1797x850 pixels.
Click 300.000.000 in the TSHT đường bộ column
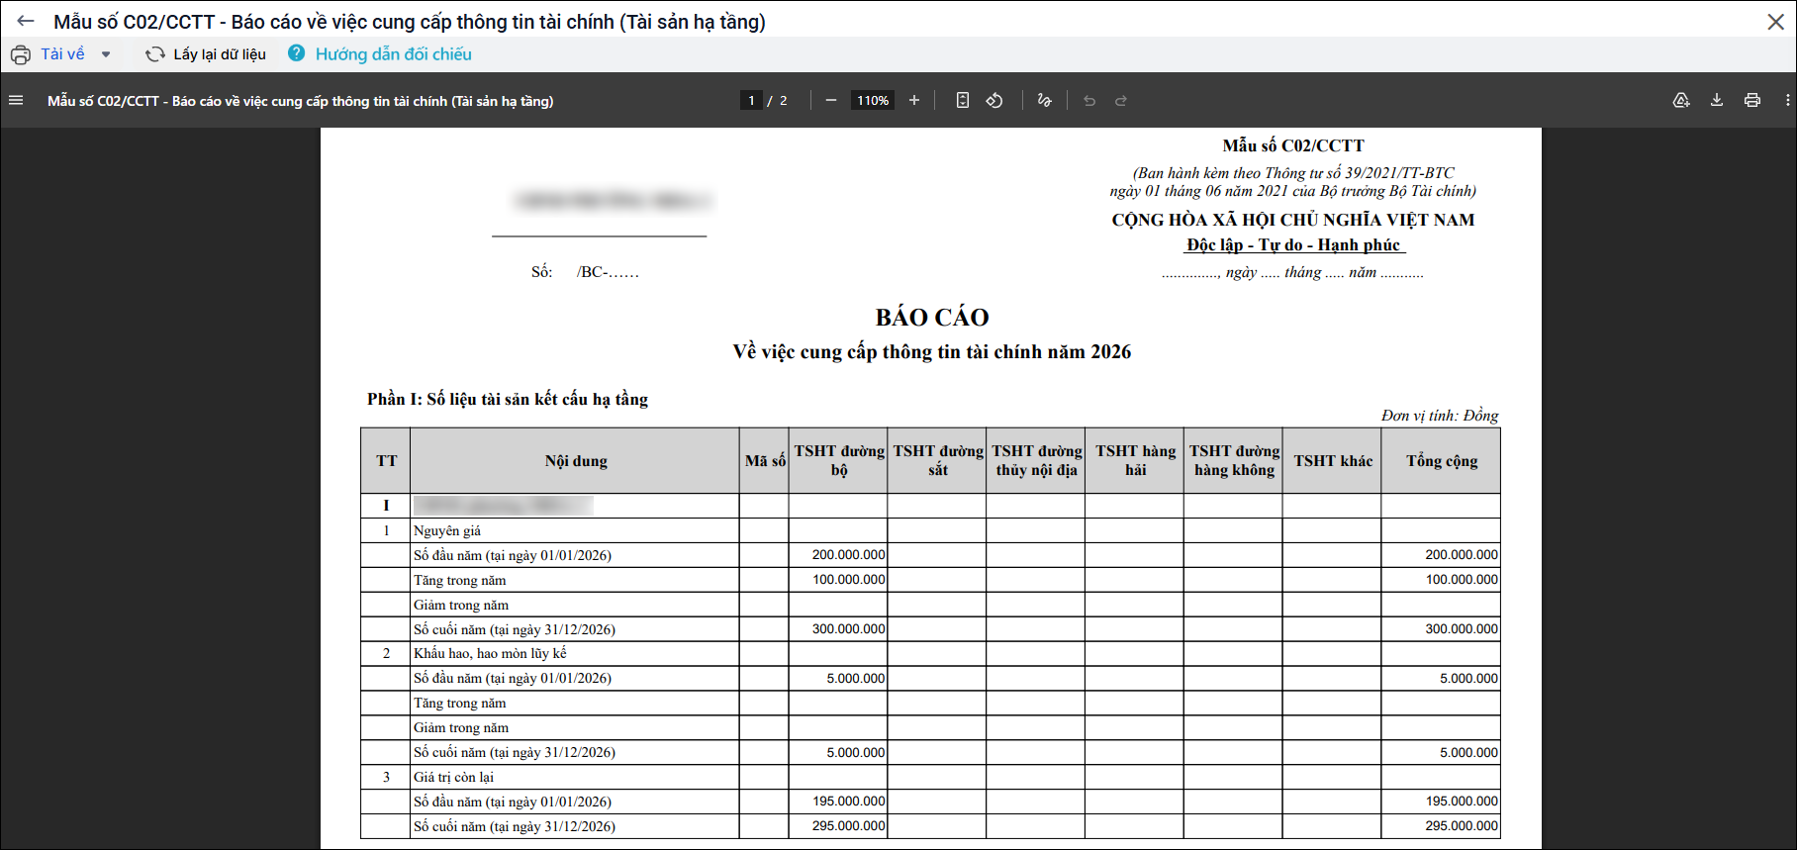pos(849,629)
